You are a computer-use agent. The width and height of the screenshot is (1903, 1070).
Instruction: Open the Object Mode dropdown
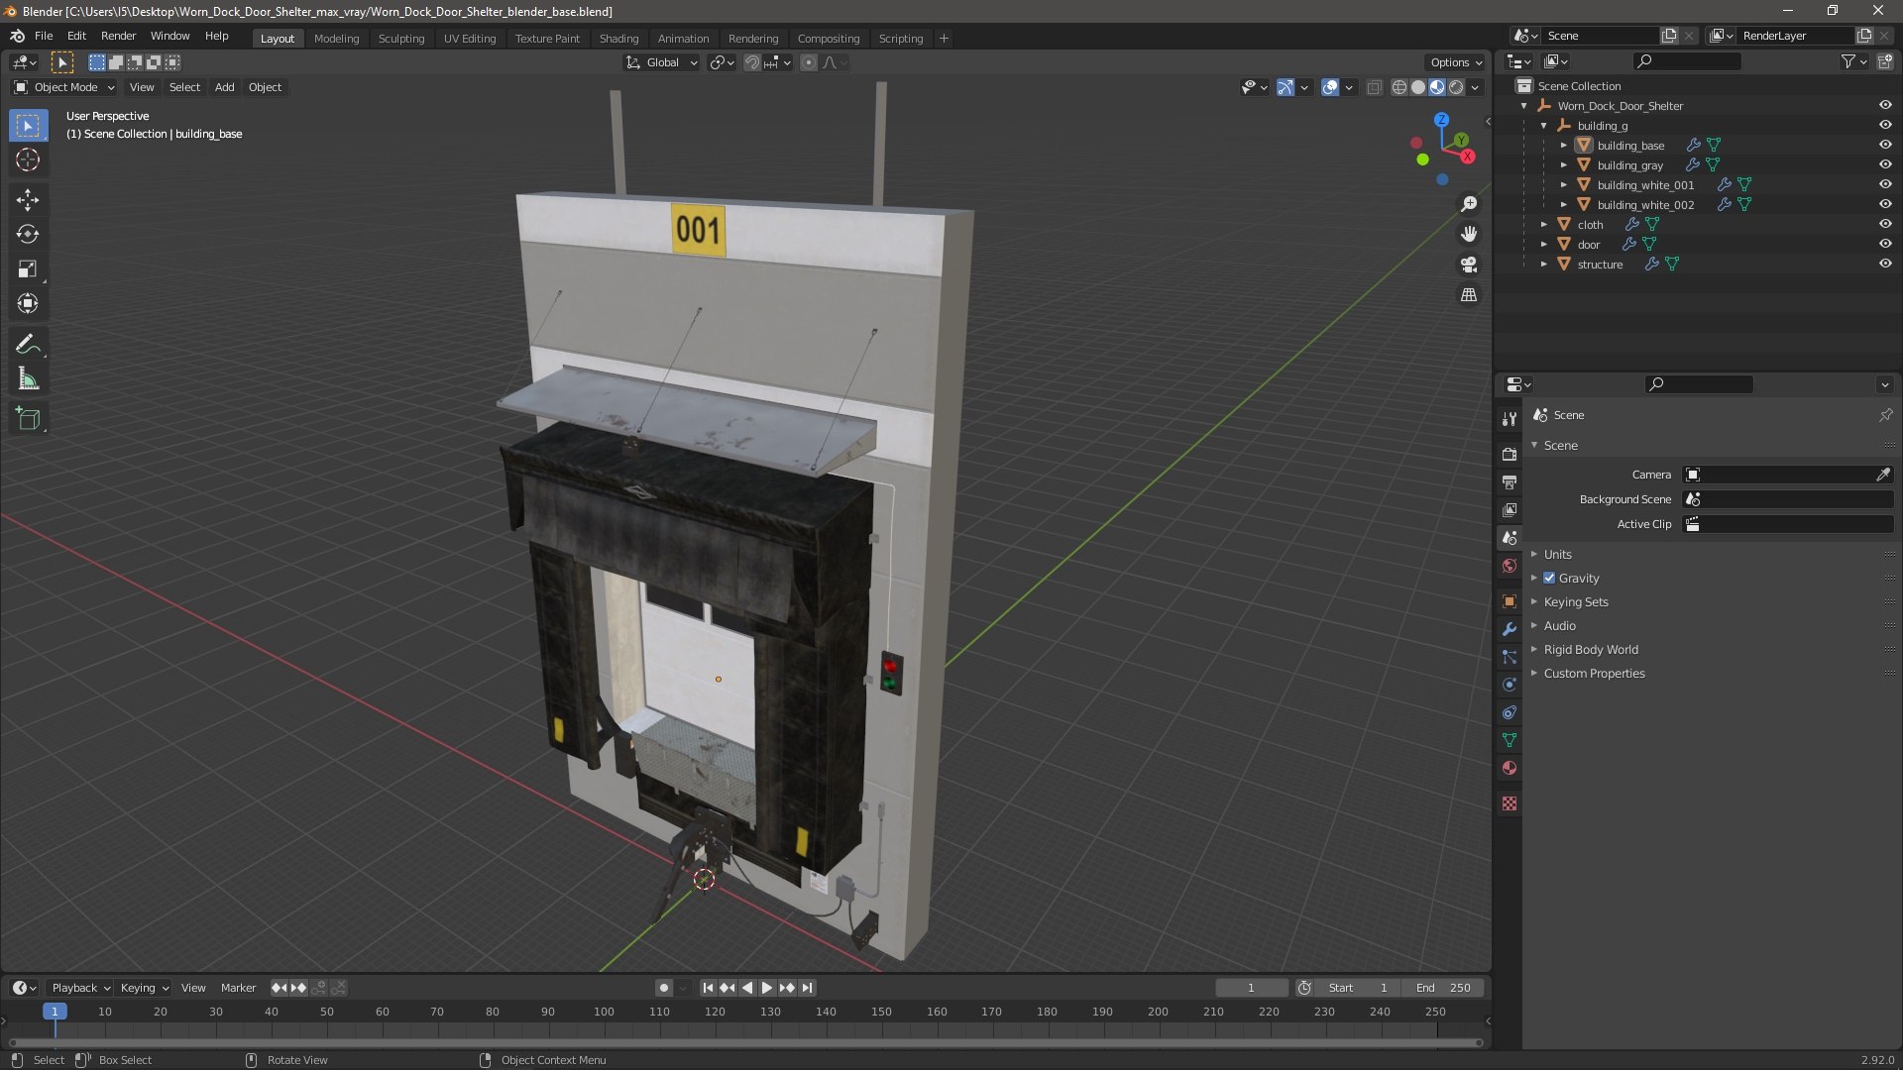tap(64, 87)
